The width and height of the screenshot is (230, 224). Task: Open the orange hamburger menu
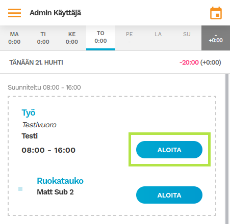(14, 13)
